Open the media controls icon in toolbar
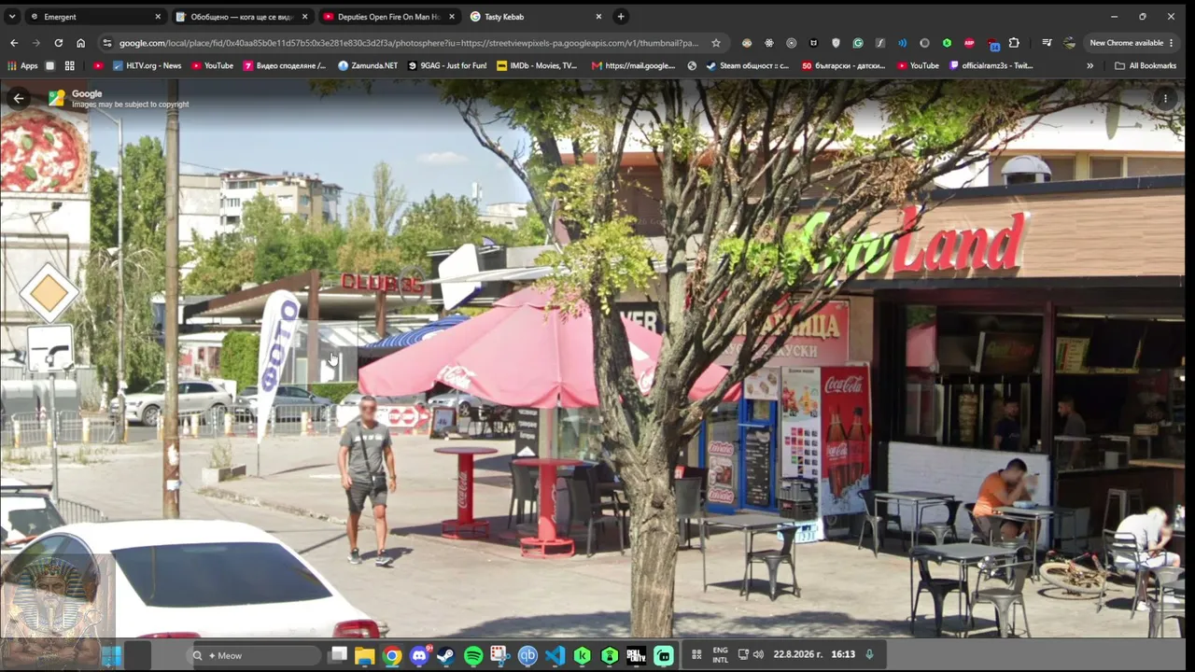This screenshot has width=1195, height=672. click(x=1047, y=43)
